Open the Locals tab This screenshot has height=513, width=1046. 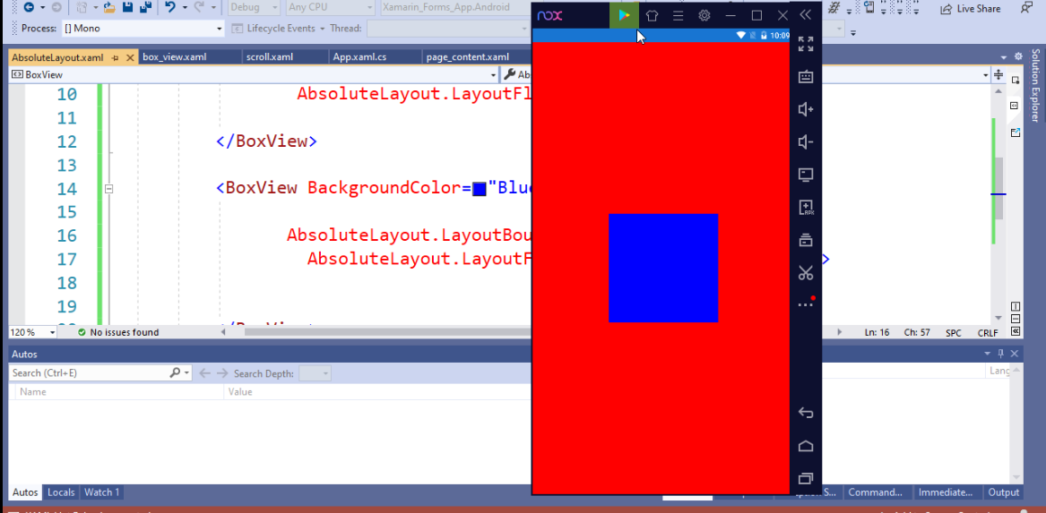pyautogui.click(x=61, y=492)
